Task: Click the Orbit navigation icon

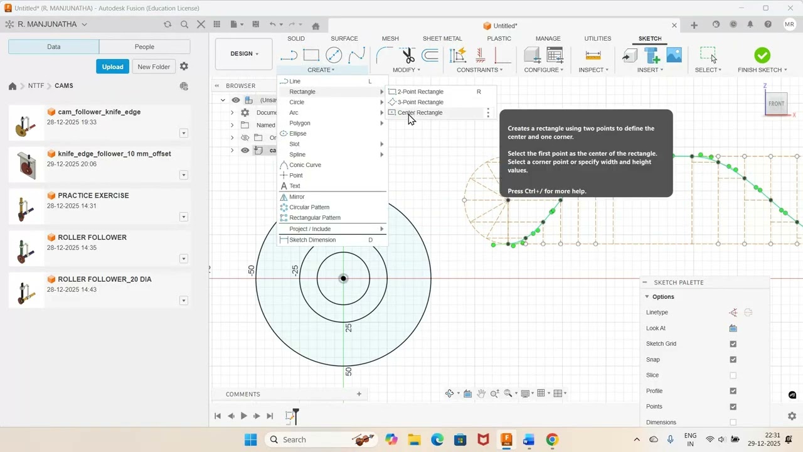Action: 450,394
